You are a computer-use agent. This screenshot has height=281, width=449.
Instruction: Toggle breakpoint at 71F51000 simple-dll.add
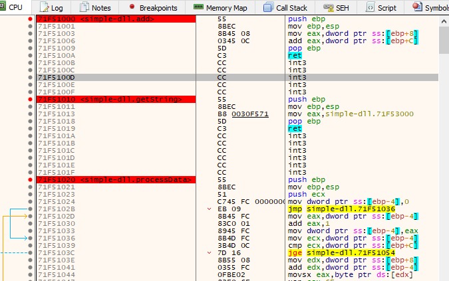30,19
